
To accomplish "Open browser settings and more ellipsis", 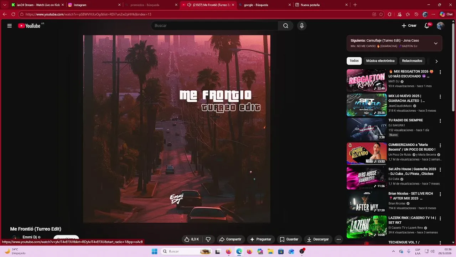I will (433, 14).
